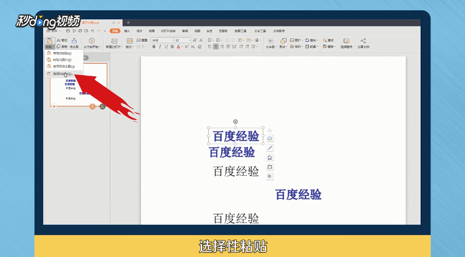Viewport: 465px width, 257px height.
Task: Open the 排列 arrange dropdown
Action: (x=296, y=47)
